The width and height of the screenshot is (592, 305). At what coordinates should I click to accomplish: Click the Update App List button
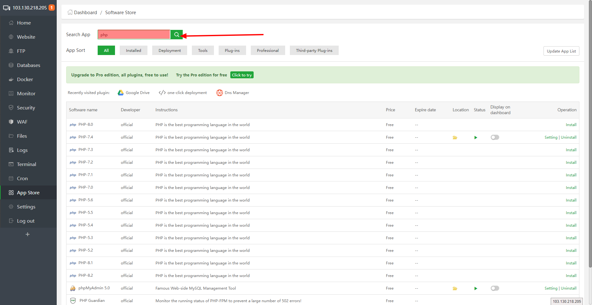pos(561,51)
